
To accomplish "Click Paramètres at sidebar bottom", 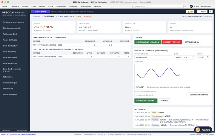I will click(x=6, y=131).
